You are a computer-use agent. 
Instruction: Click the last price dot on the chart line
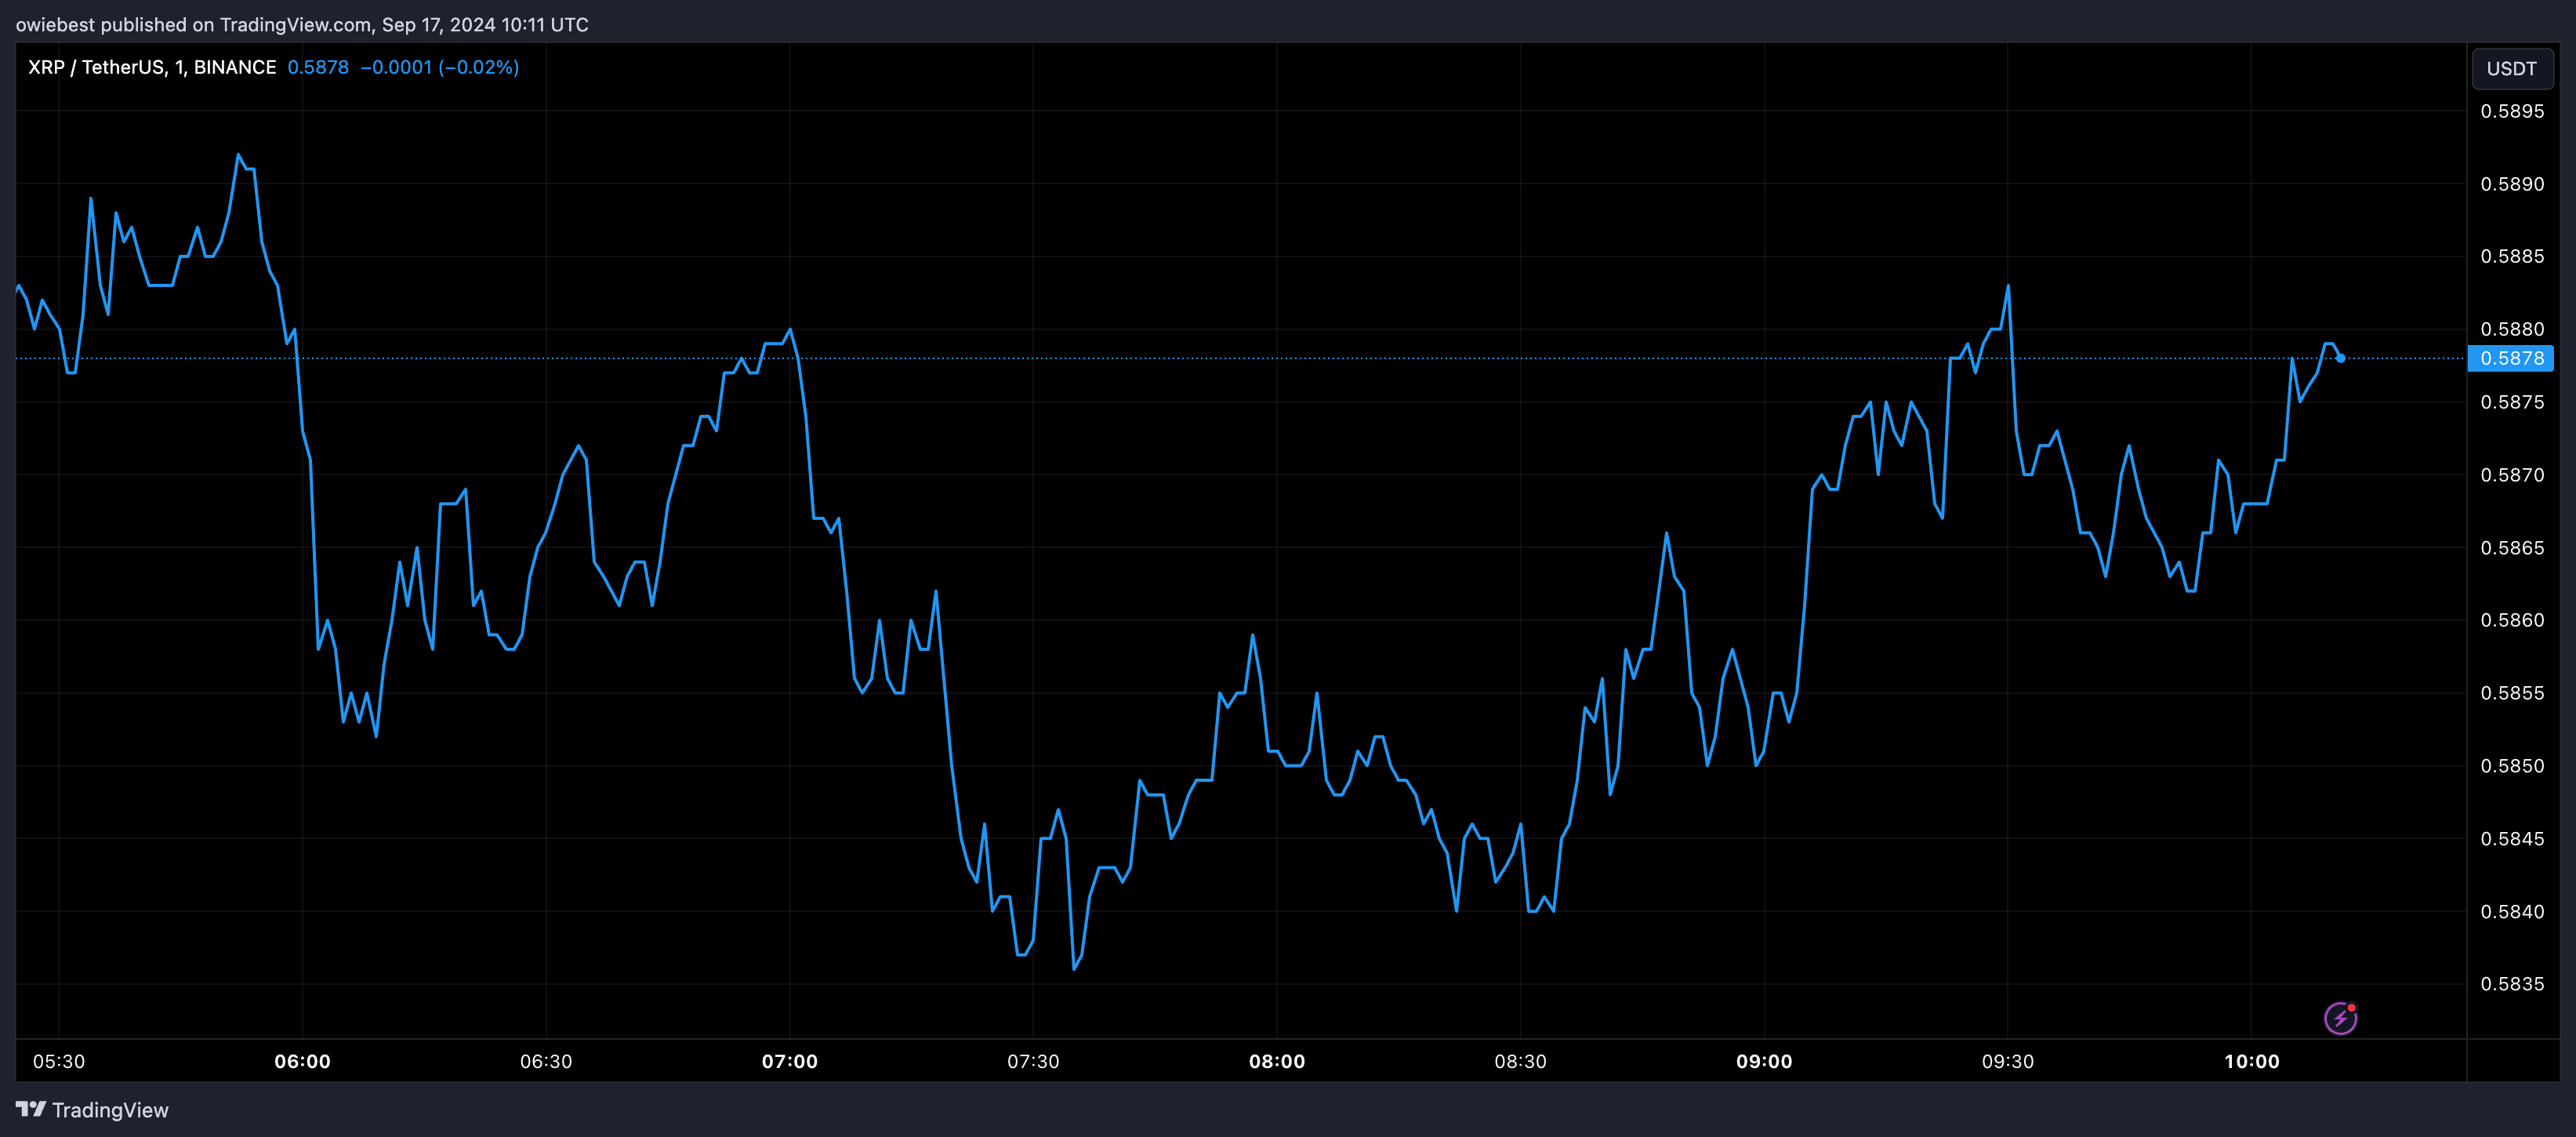tap(2340, 358)
